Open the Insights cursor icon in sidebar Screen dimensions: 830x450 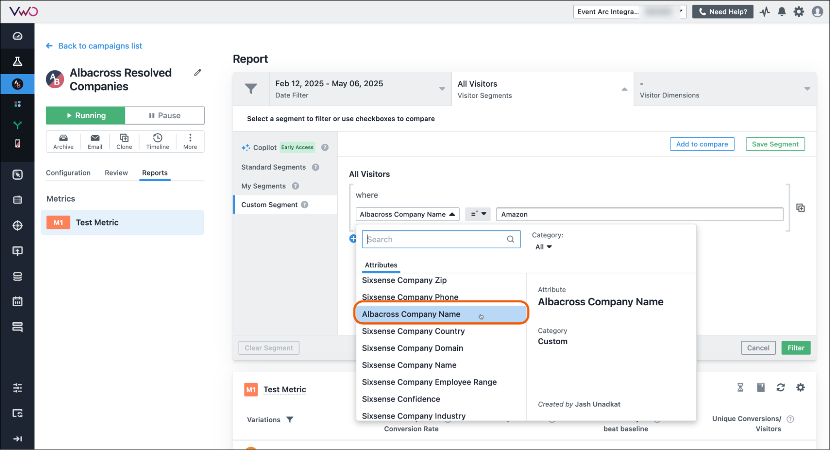[x=17, y=175]
